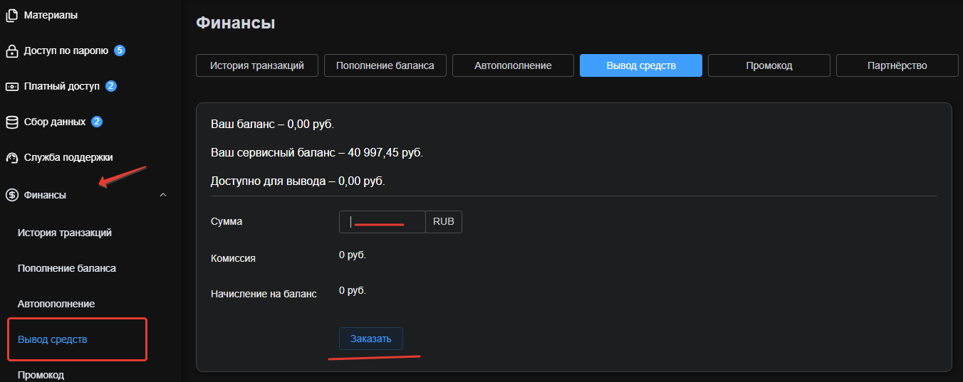Viewport: 963px width, 382px height.
Task: Click the headset icon beside Служба поддержки
Action: coord(11,158)
